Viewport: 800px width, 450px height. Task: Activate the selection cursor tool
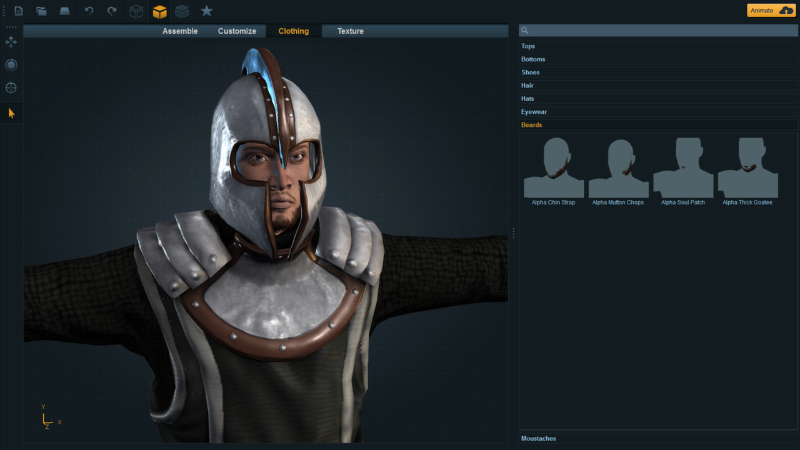pyautogui.click(x=11, y=112)
